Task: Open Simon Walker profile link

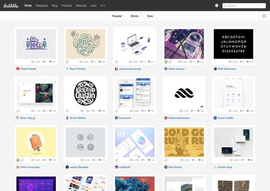Action: [78, 118]
